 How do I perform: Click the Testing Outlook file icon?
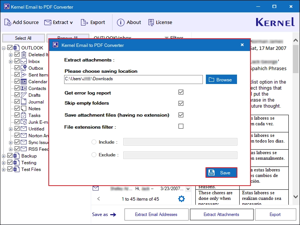pos(16,162)
